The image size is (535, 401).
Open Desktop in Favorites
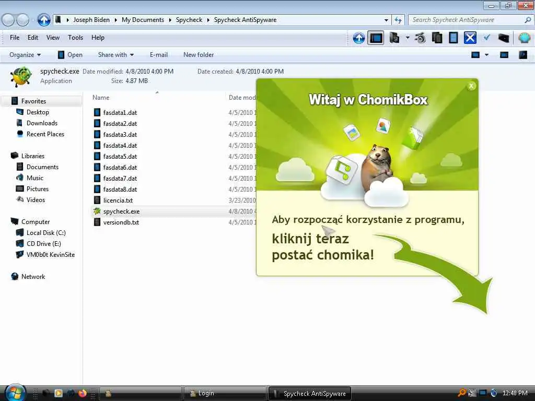click(x=38, y=112)
